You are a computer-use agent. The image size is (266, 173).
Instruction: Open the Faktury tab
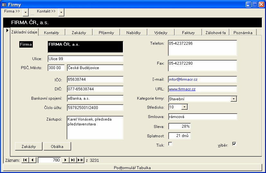tap(188, 32)
